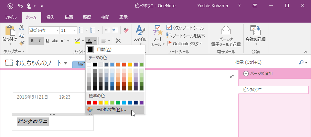Expand subscript/superscript dropdown arrow
Viewport: 311px width, 137px height.
pos(68,41)
